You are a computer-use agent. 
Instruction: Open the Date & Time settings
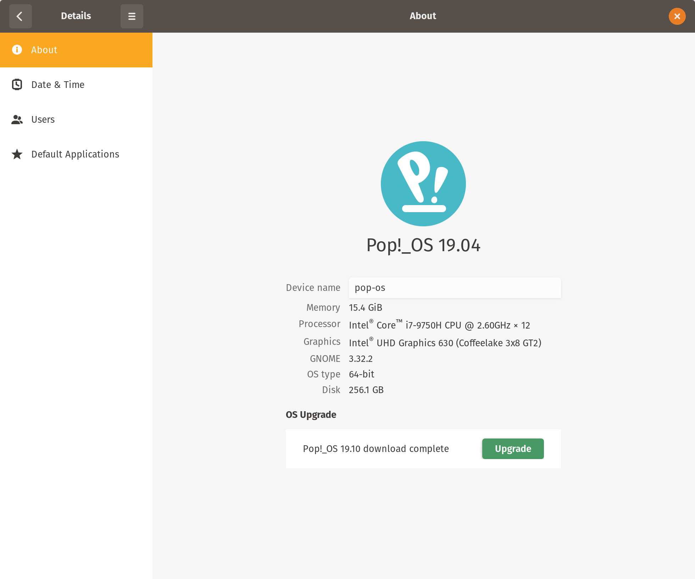58,84
